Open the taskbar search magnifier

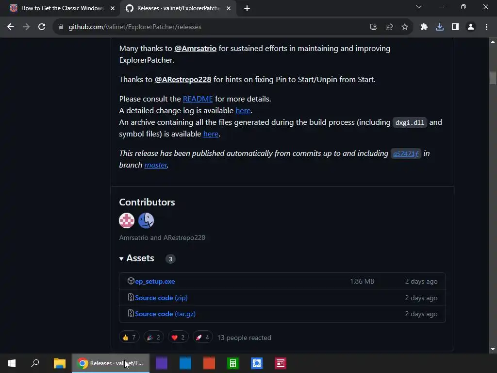tap(35, 363)
